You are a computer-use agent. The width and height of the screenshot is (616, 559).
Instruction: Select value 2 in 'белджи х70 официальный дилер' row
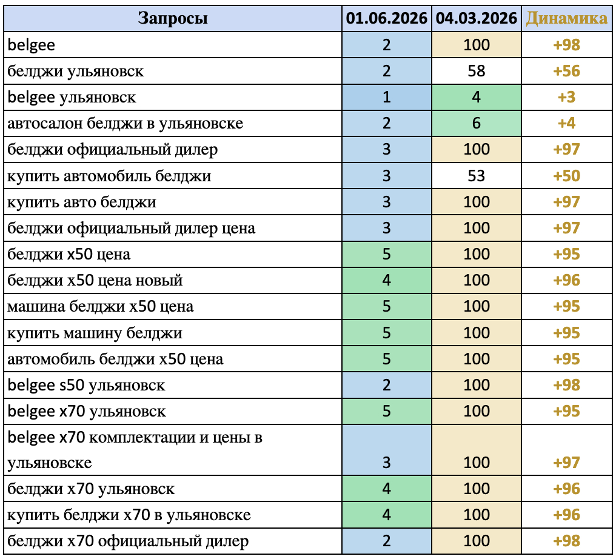[x=387, y=541]
